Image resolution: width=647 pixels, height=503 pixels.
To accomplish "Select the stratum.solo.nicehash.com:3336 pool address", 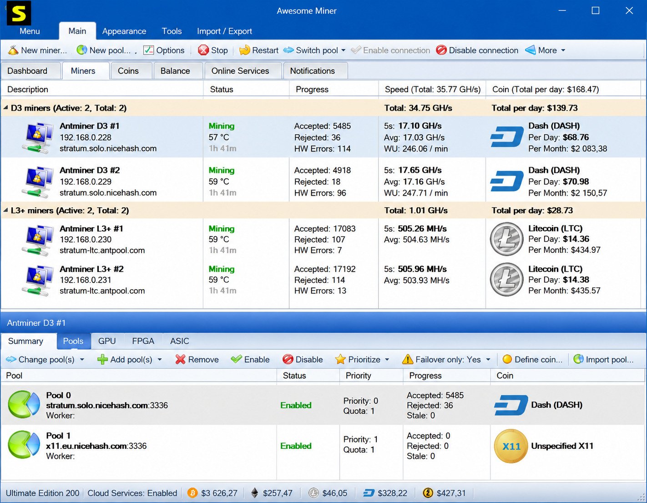I will [x=107, y=405].
